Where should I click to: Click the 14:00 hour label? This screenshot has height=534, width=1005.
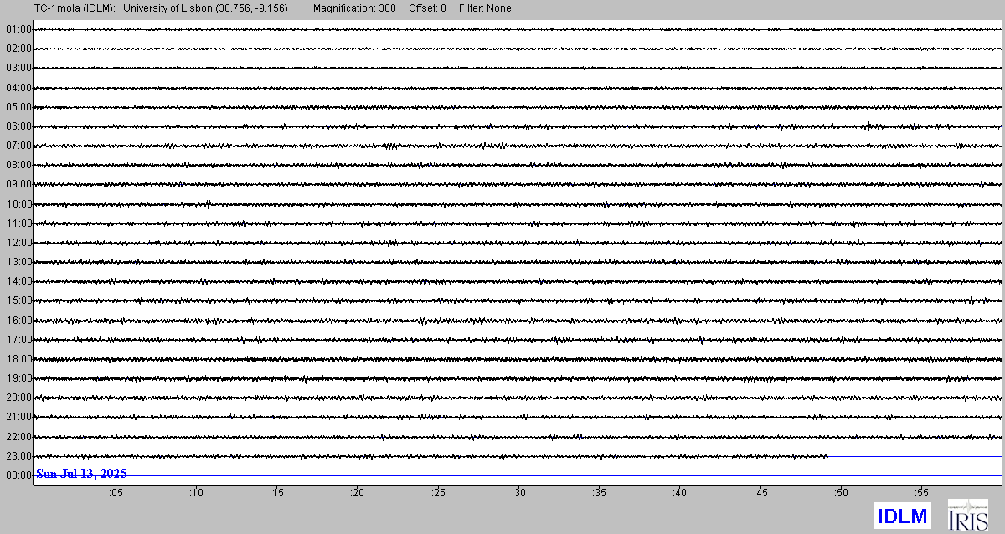[18, 281]
